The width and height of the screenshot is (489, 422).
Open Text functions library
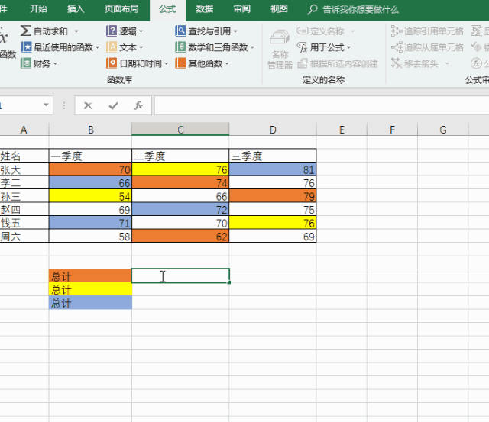(x=112, y=47)
